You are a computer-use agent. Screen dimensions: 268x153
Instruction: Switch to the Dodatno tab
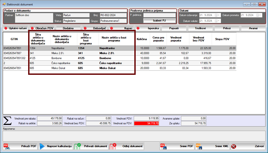coord(68,28)
